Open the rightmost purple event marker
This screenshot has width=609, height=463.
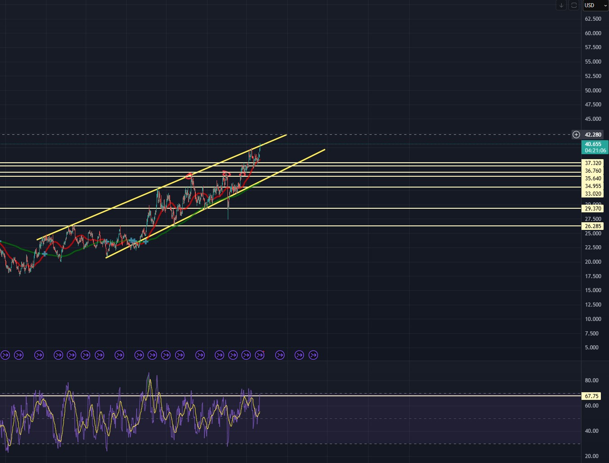coord(313,355)
